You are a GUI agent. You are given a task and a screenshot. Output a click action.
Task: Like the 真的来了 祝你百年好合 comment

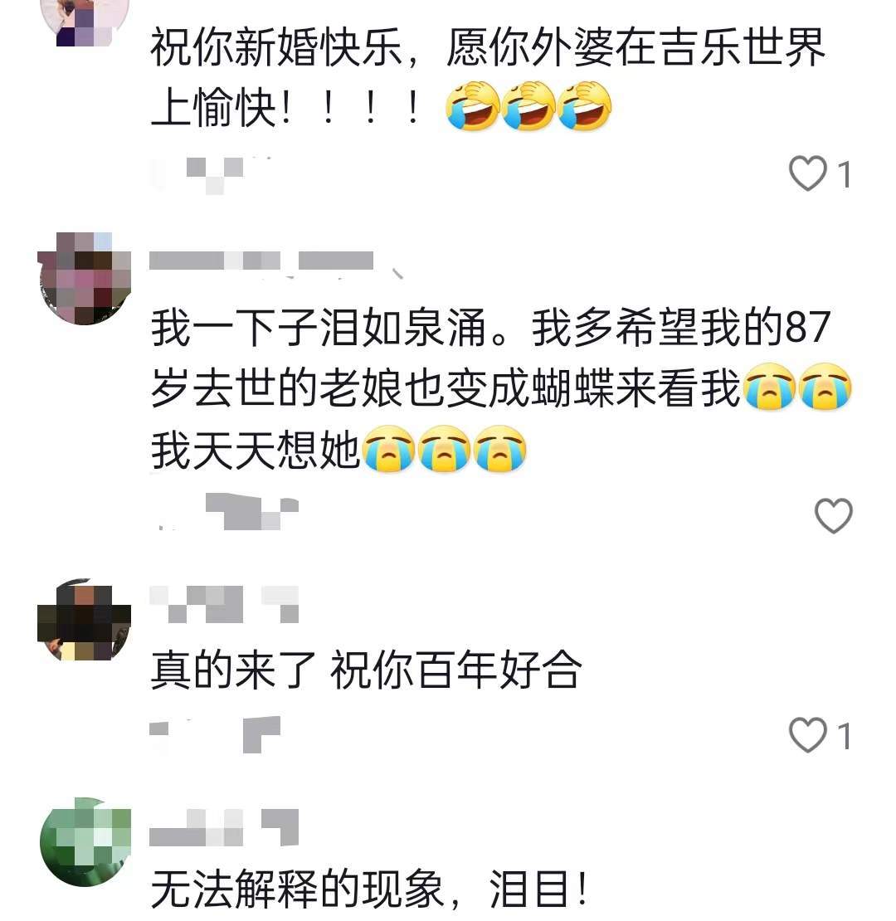pos(807,734)
